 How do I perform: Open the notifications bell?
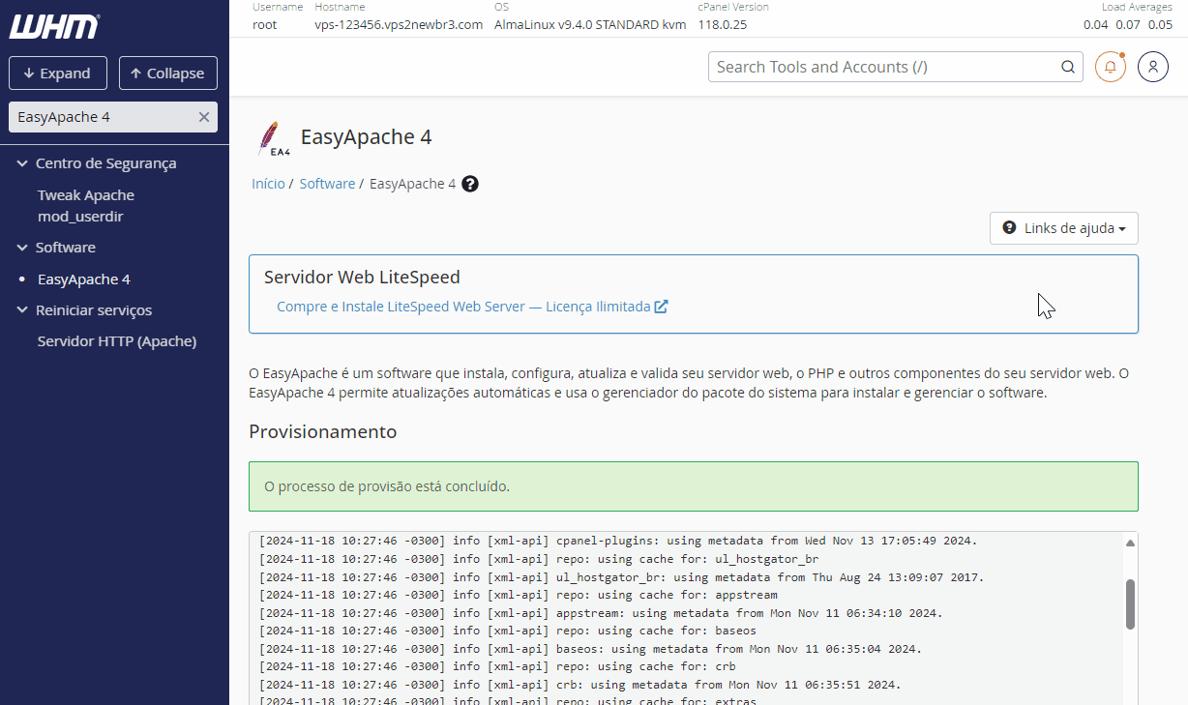[x=1111, y=67]
